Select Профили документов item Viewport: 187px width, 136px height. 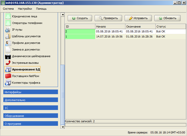pyautogui.click(x=26, y=43)
